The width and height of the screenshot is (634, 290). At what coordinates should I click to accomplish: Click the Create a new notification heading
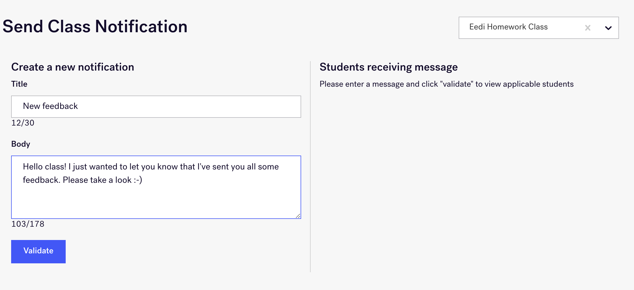[x=73, y=67]
